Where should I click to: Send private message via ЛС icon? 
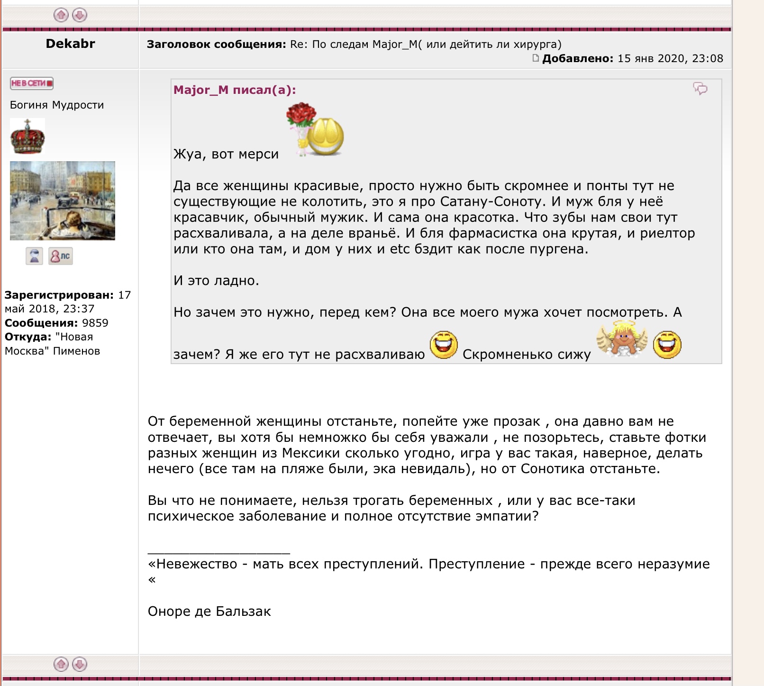click(x=61, y=256)
